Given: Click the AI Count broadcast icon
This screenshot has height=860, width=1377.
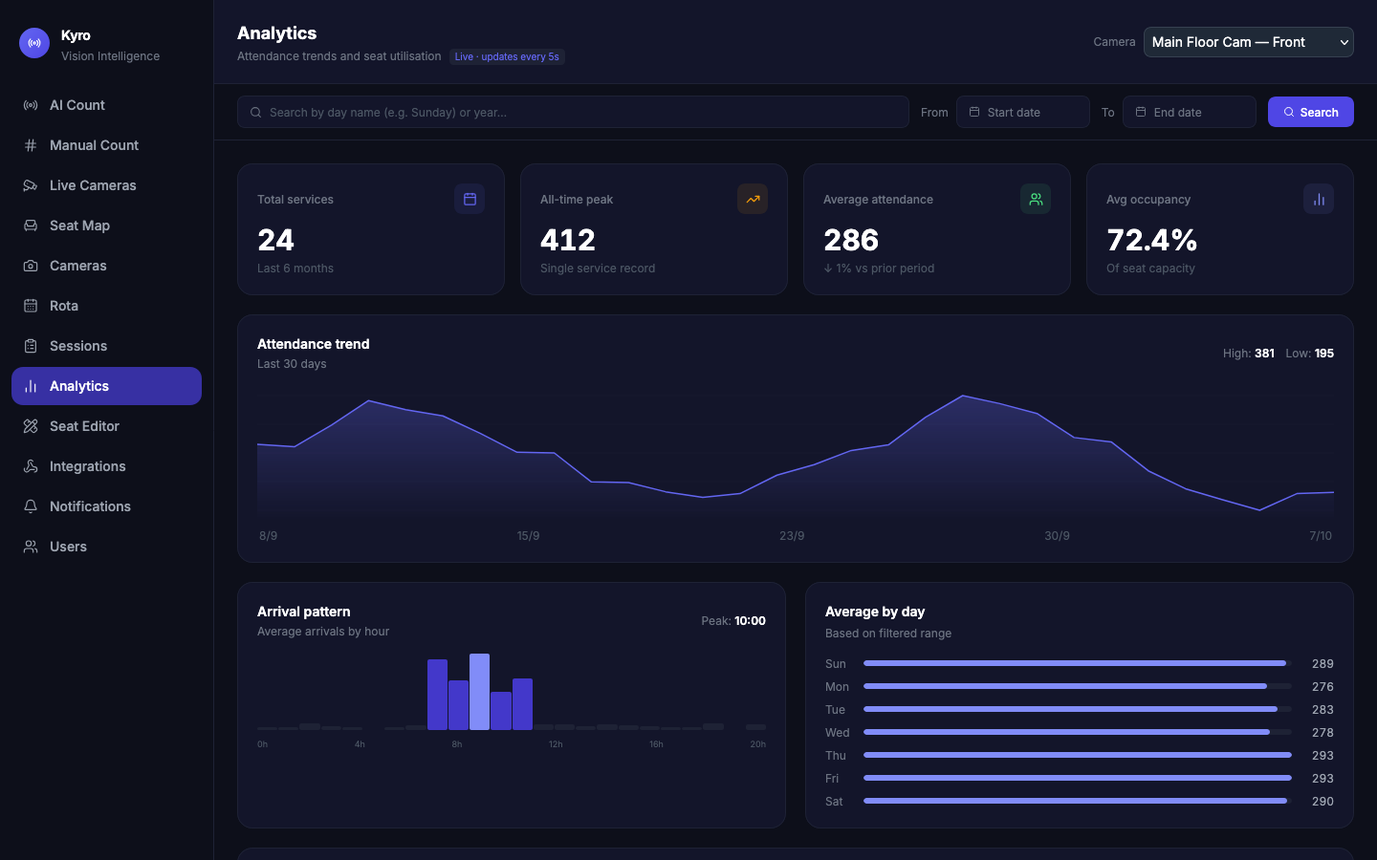Looking at the screenshot, I should tap(31, 105).
